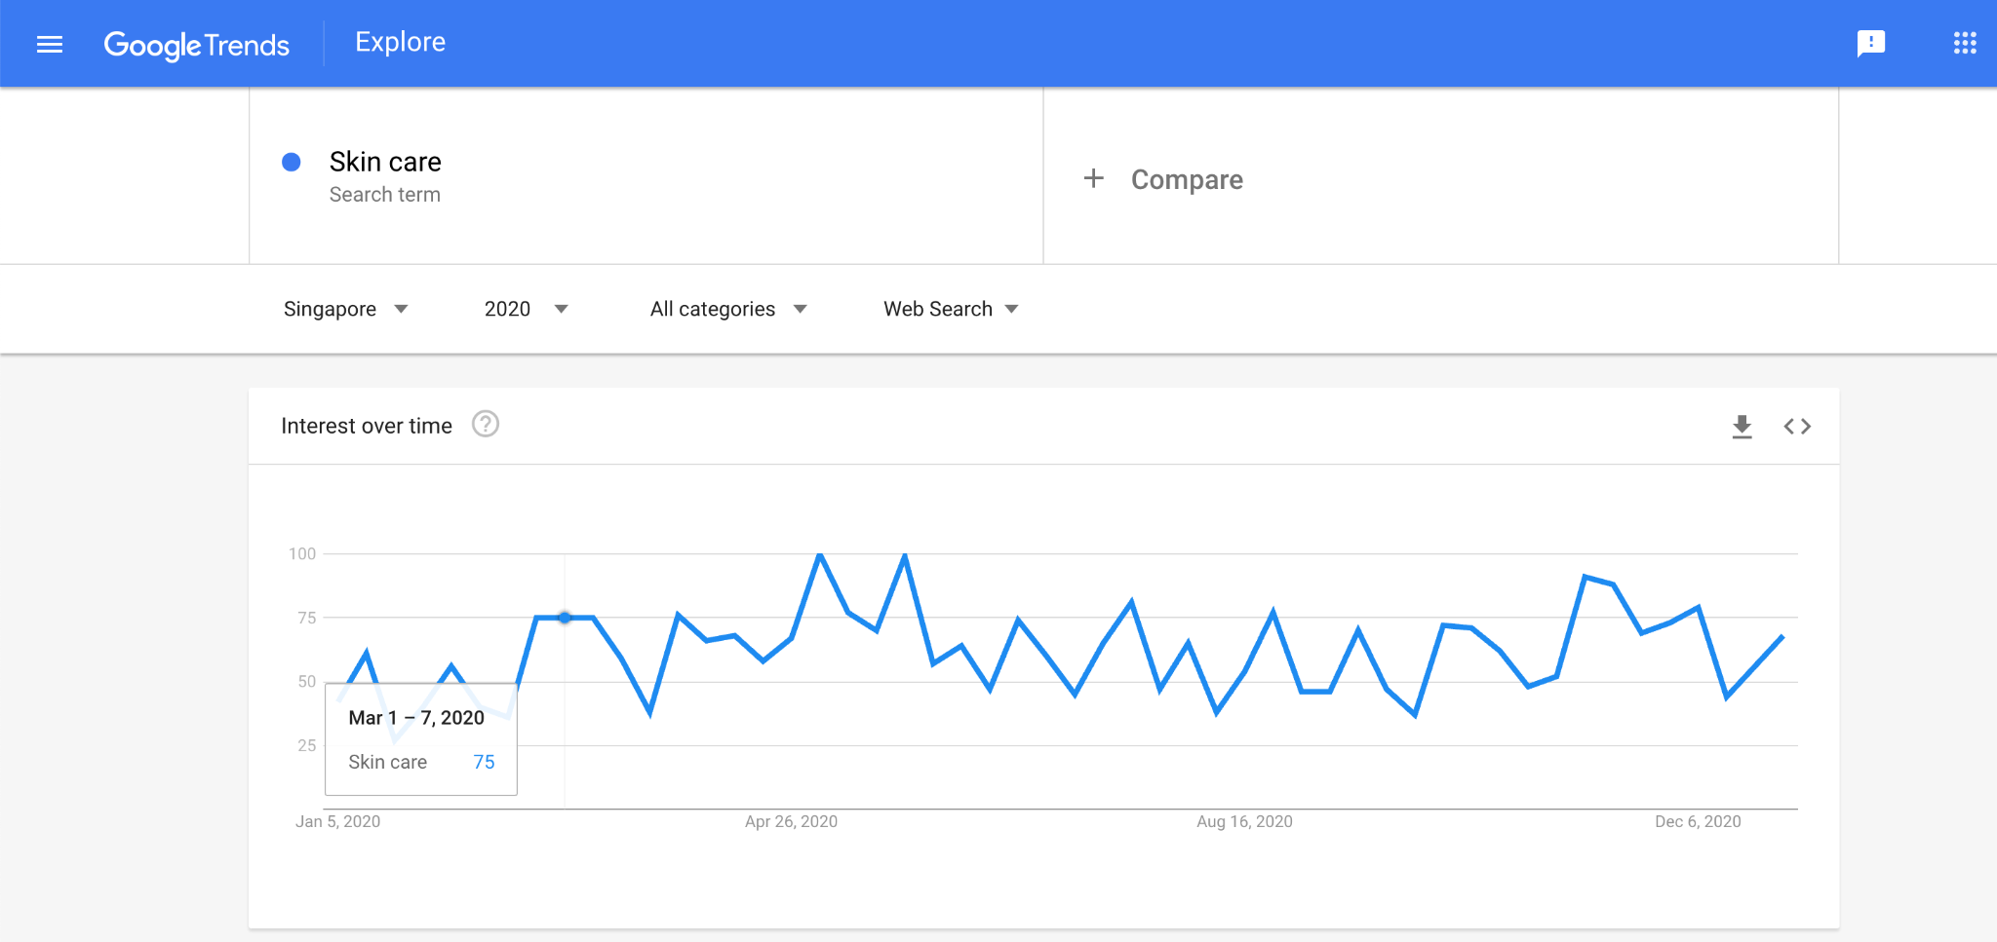Click the Apr 26, 2020 axis label
The image size is (1997, 942).
tap(791, 821)
